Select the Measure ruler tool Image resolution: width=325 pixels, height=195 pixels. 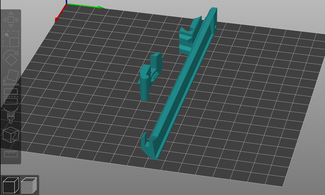11,154
